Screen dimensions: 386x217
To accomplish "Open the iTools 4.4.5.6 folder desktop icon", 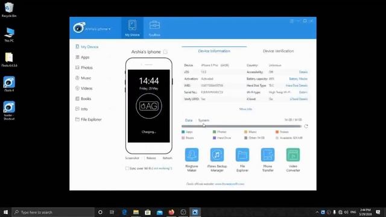I will pyautogui.click(x=9, y=60).
